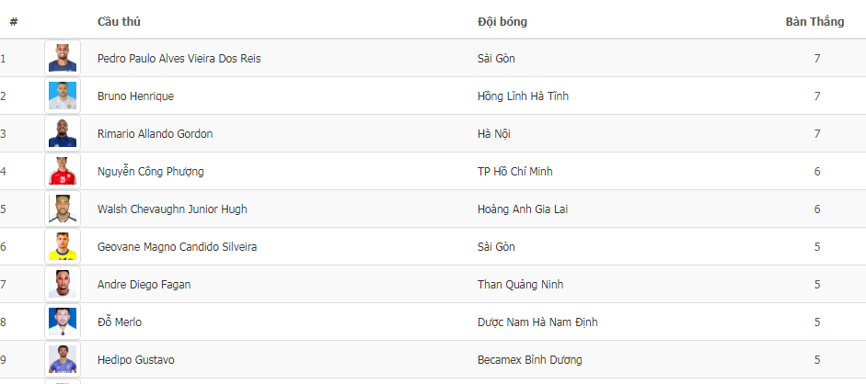
Task: Open team Dược Nam Hà Nam Định
Action: click(x=537, y=322)
